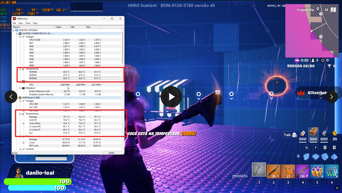Screen dimensions: 342x193
Task: Go to the next gallery image
Action: [331, 97]
